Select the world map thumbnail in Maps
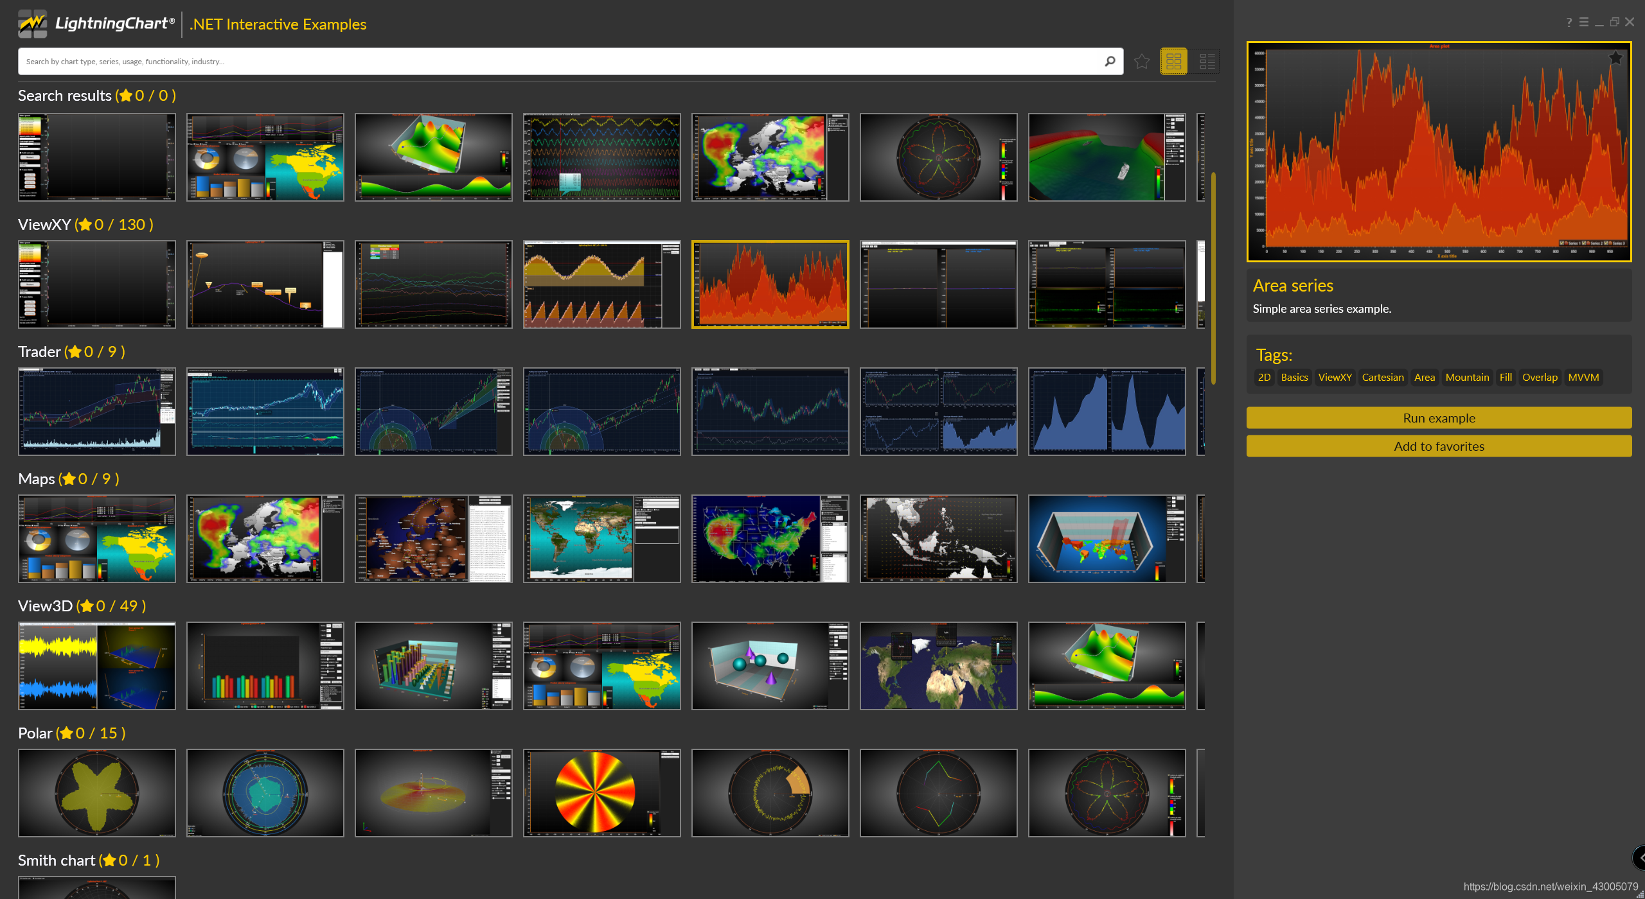1645x899 pixels. [602, 539]
